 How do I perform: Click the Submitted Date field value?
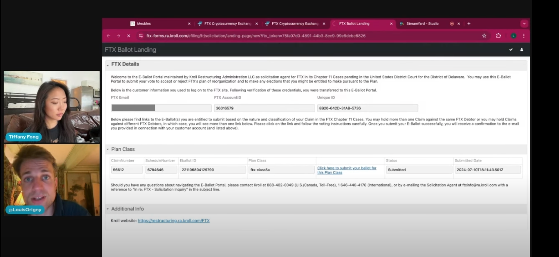488,170
